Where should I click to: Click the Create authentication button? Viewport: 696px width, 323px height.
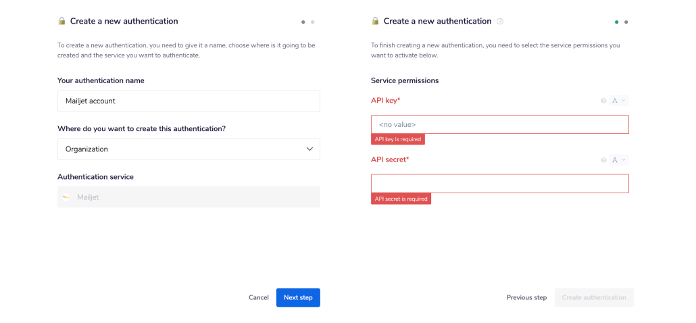(594, 298)
